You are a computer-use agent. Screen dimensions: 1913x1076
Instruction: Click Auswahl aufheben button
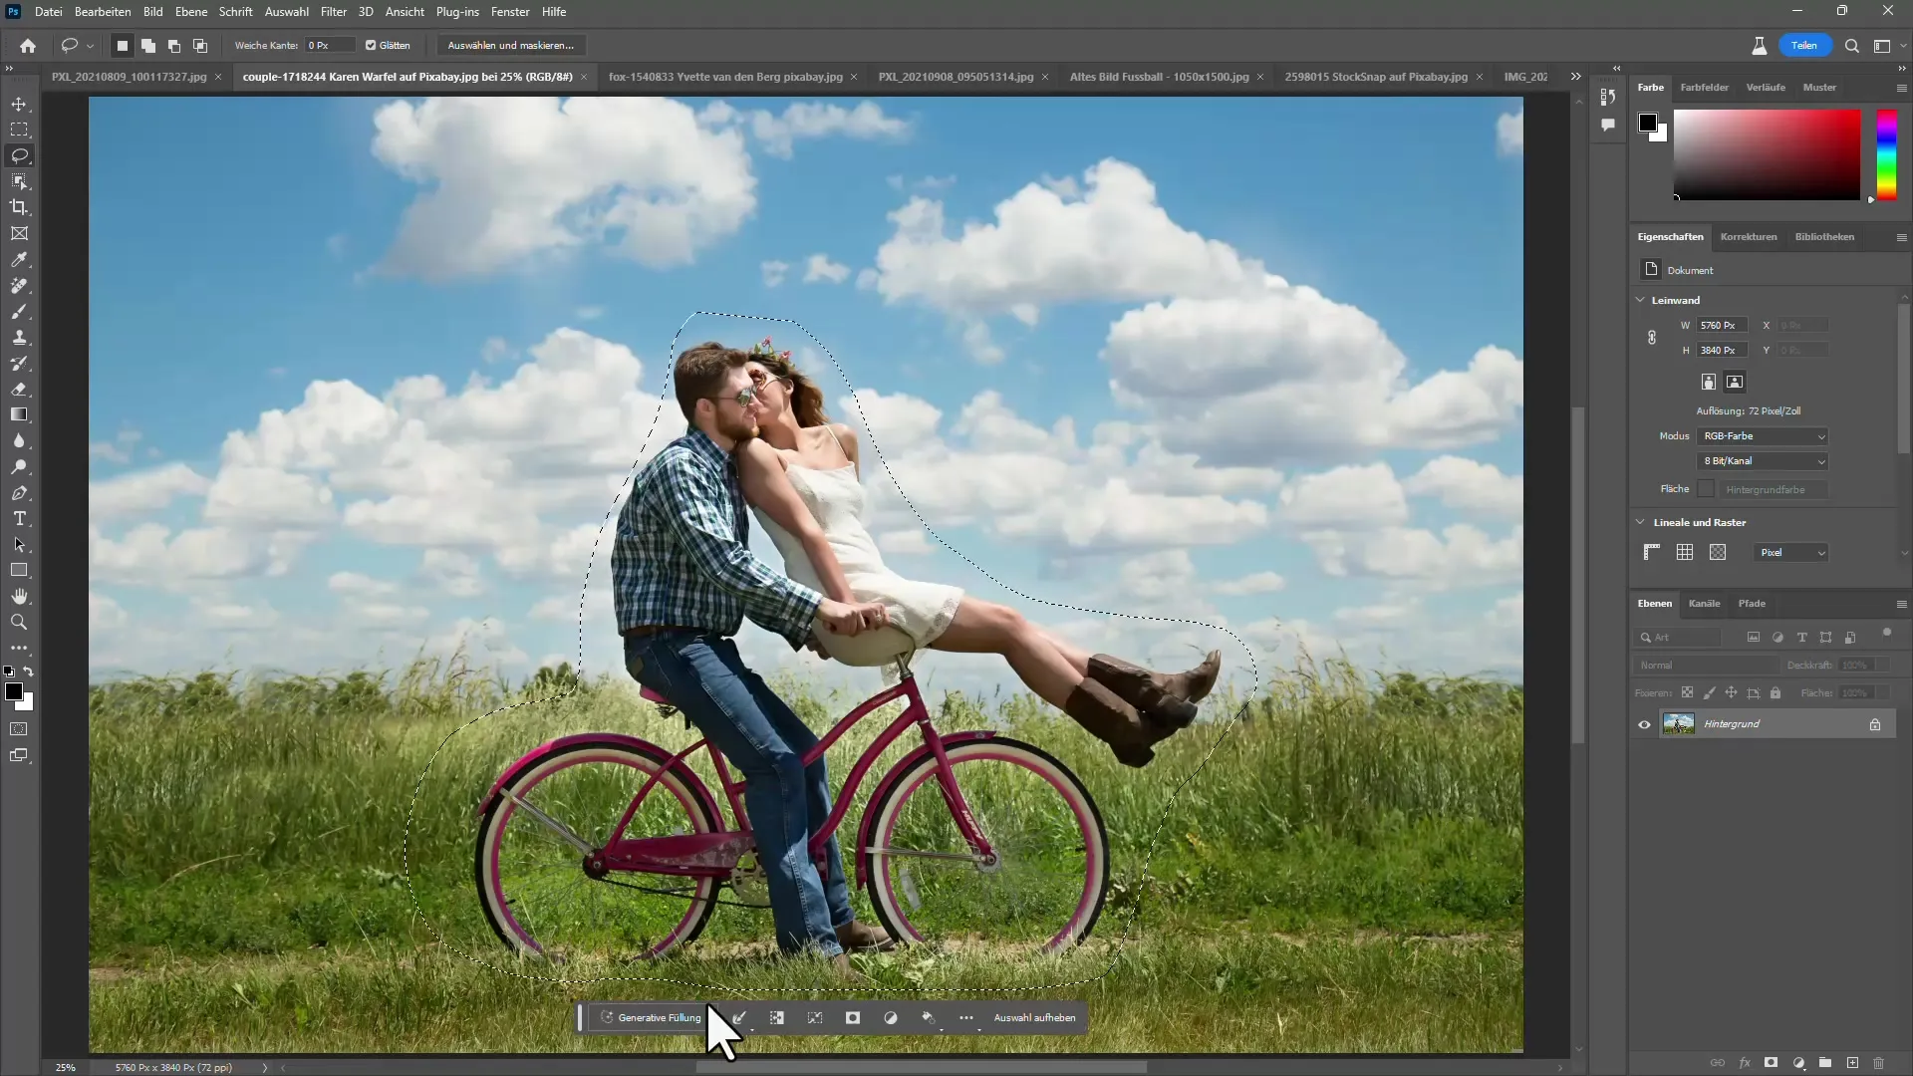[1036, 1017]
